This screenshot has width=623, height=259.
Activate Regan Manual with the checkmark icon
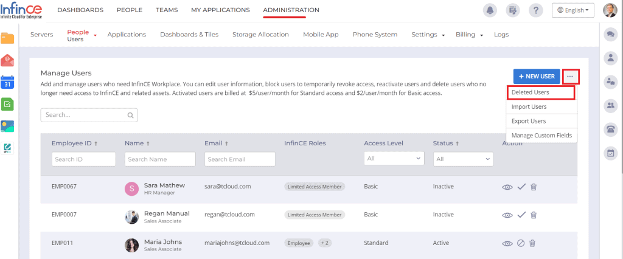(x=521, y=215)
